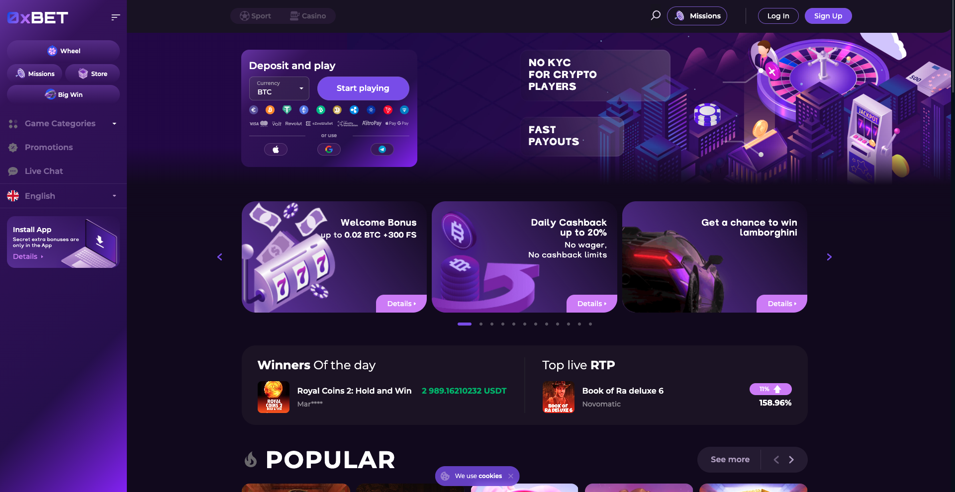
Task: Click the Sign Up button
Action: tap(828, 16)
